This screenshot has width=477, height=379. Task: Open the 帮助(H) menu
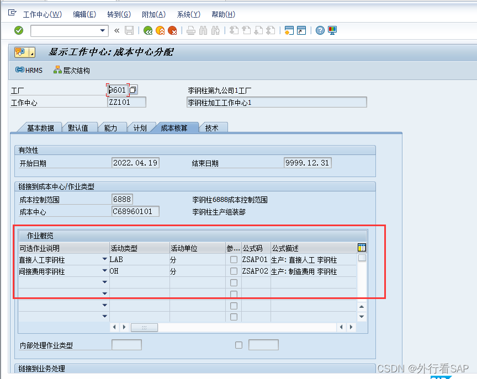pos(223,14)
